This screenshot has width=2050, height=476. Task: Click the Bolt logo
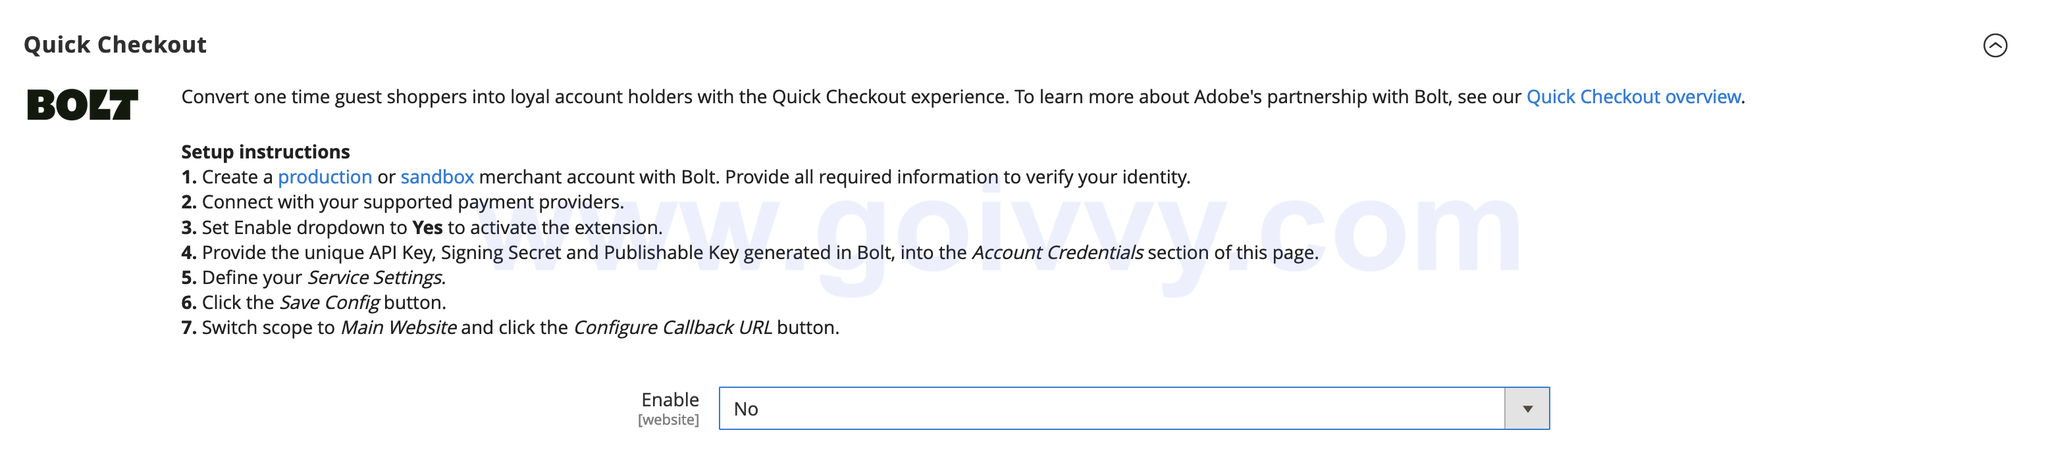tap(83, 105)
